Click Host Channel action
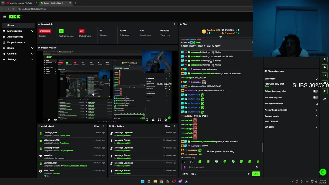 coord(271,122)
